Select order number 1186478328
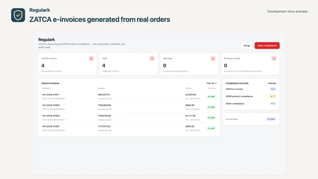The width and height of the screenshot is (318, 179). coord(105,116)
